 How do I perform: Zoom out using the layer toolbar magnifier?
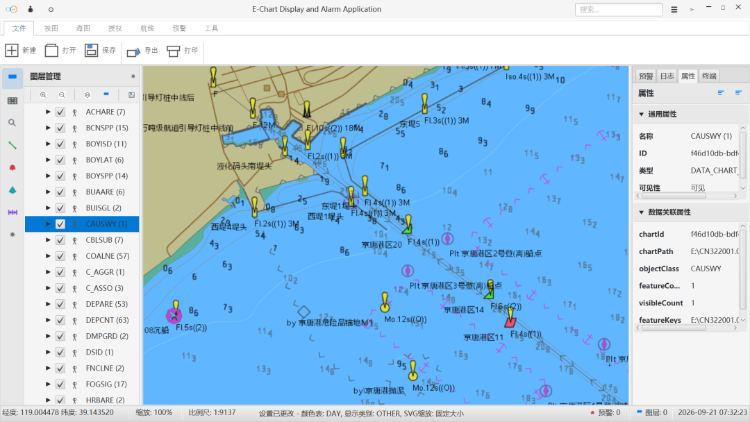[x=62, y=95]
